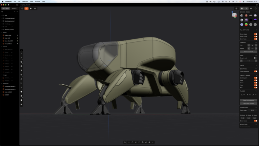Toggle Show curves switch
Screen dimensions: 259x146
(255, 36)
